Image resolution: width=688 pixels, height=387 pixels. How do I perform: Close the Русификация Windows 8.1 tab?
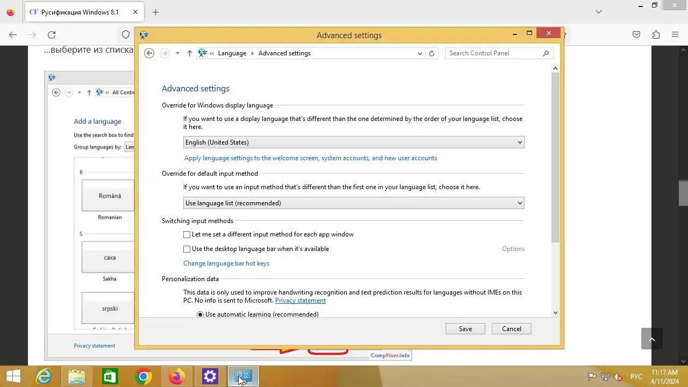tap(135, 12)
